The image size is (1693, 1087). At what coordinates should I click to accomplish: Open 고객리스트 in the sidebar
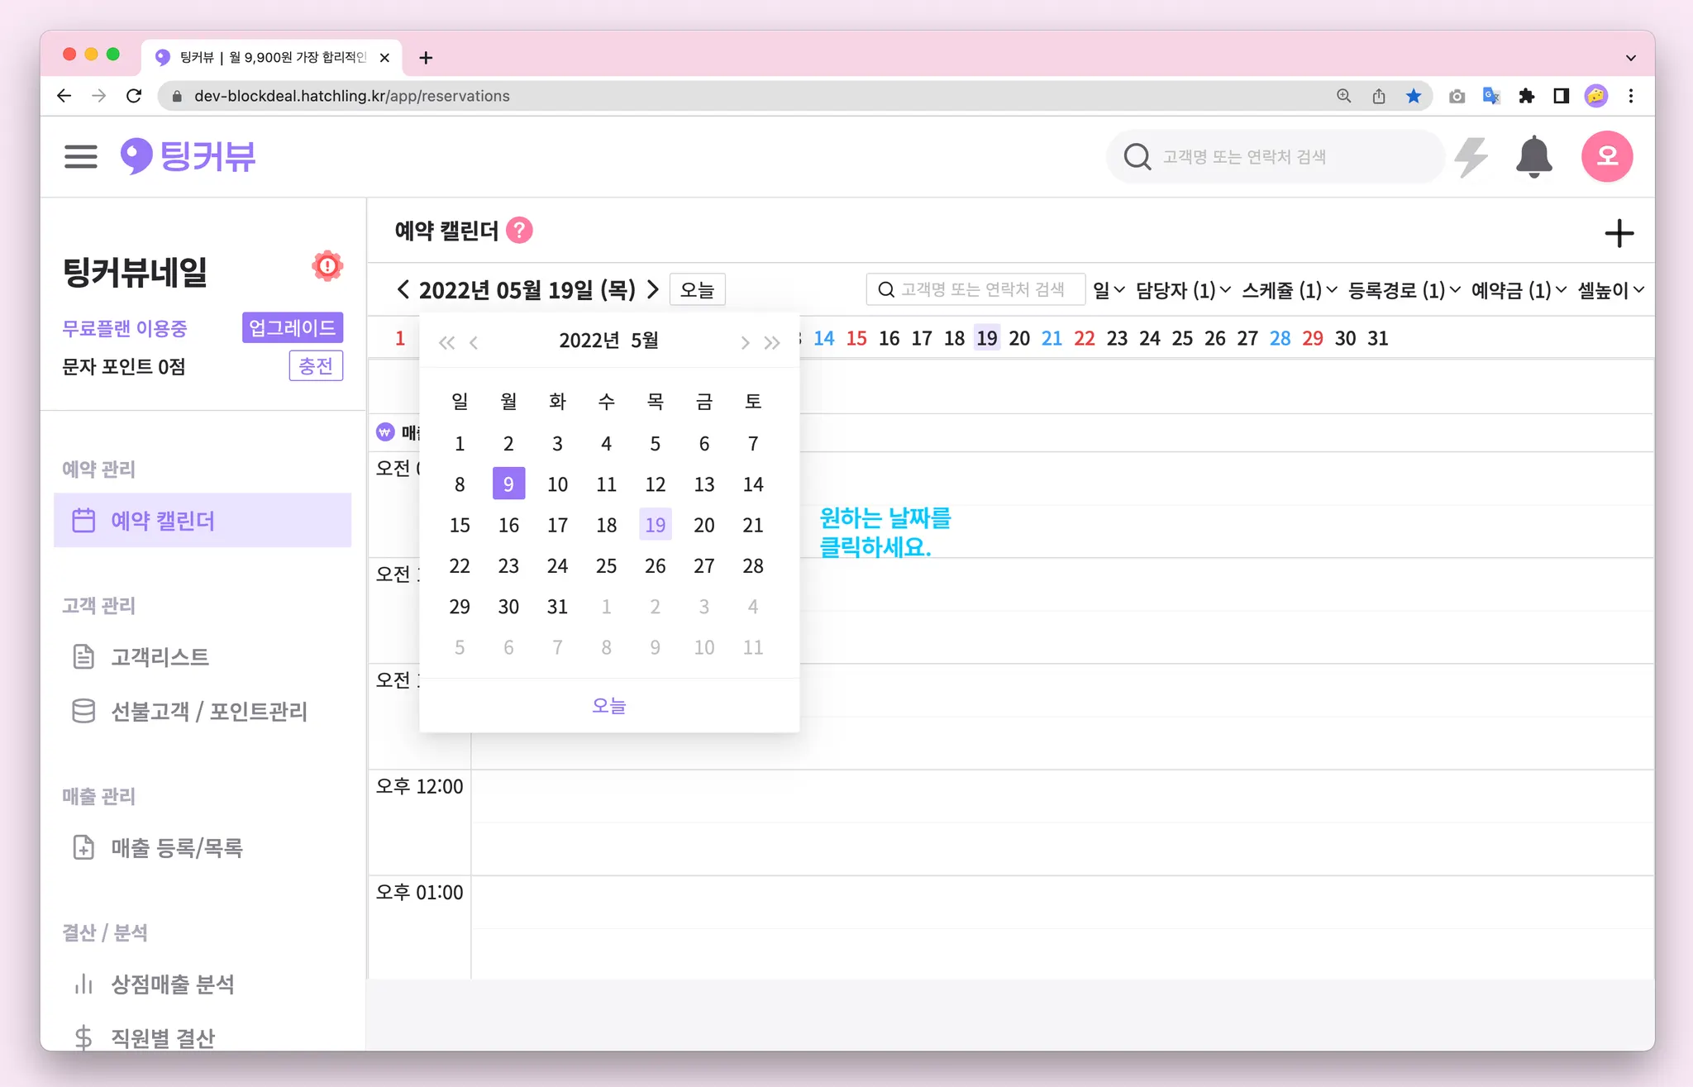pyautogui.click(x=160, y=657)
